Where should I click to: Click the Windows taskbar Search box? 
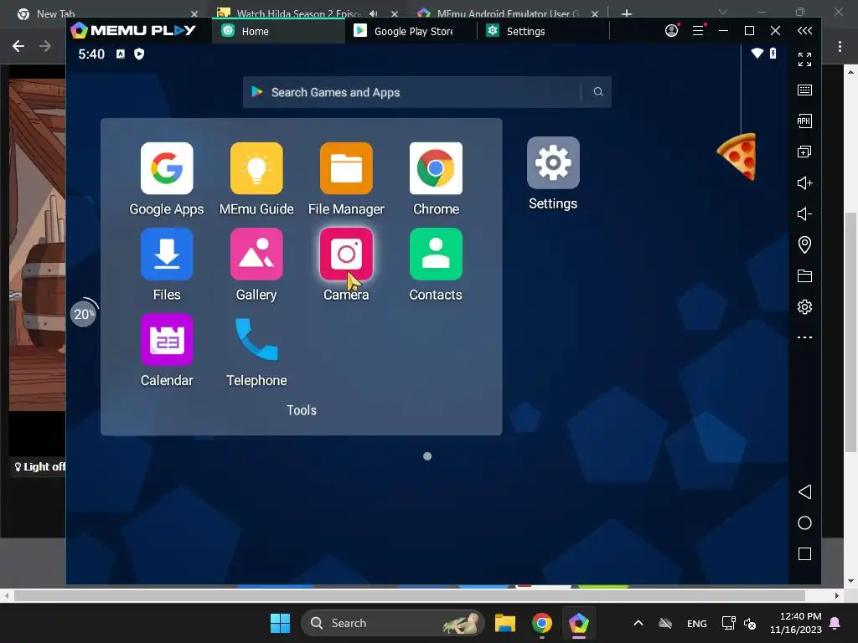coord(392,623)
